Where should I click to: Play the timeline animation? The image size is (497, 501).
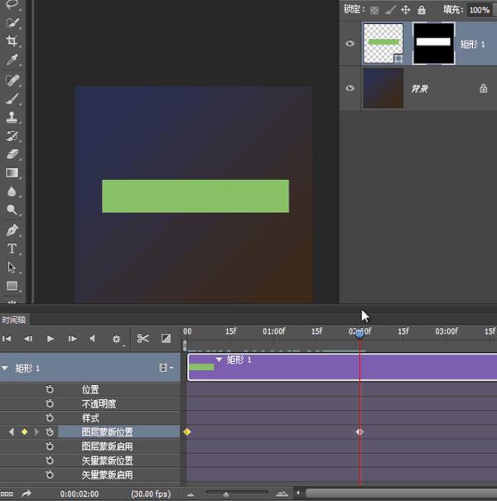click(50, 339)
